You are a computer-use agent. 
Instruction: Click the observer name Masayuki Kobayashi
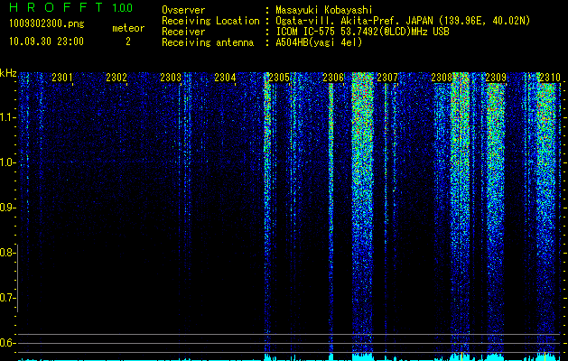pyautogui.click(x=324, y=10)
